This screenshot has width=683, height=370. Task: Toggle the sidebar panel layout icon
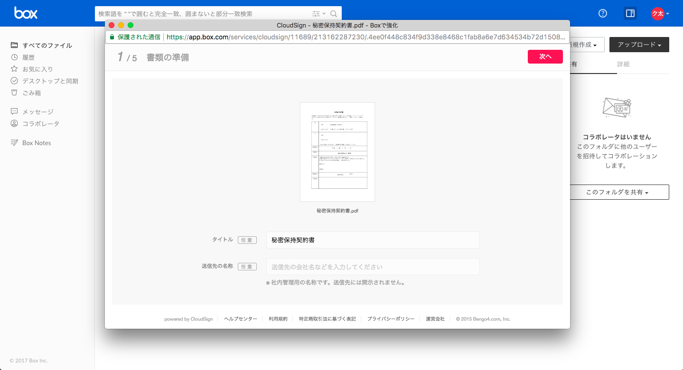pyautogui.click(x=630, y=13)
